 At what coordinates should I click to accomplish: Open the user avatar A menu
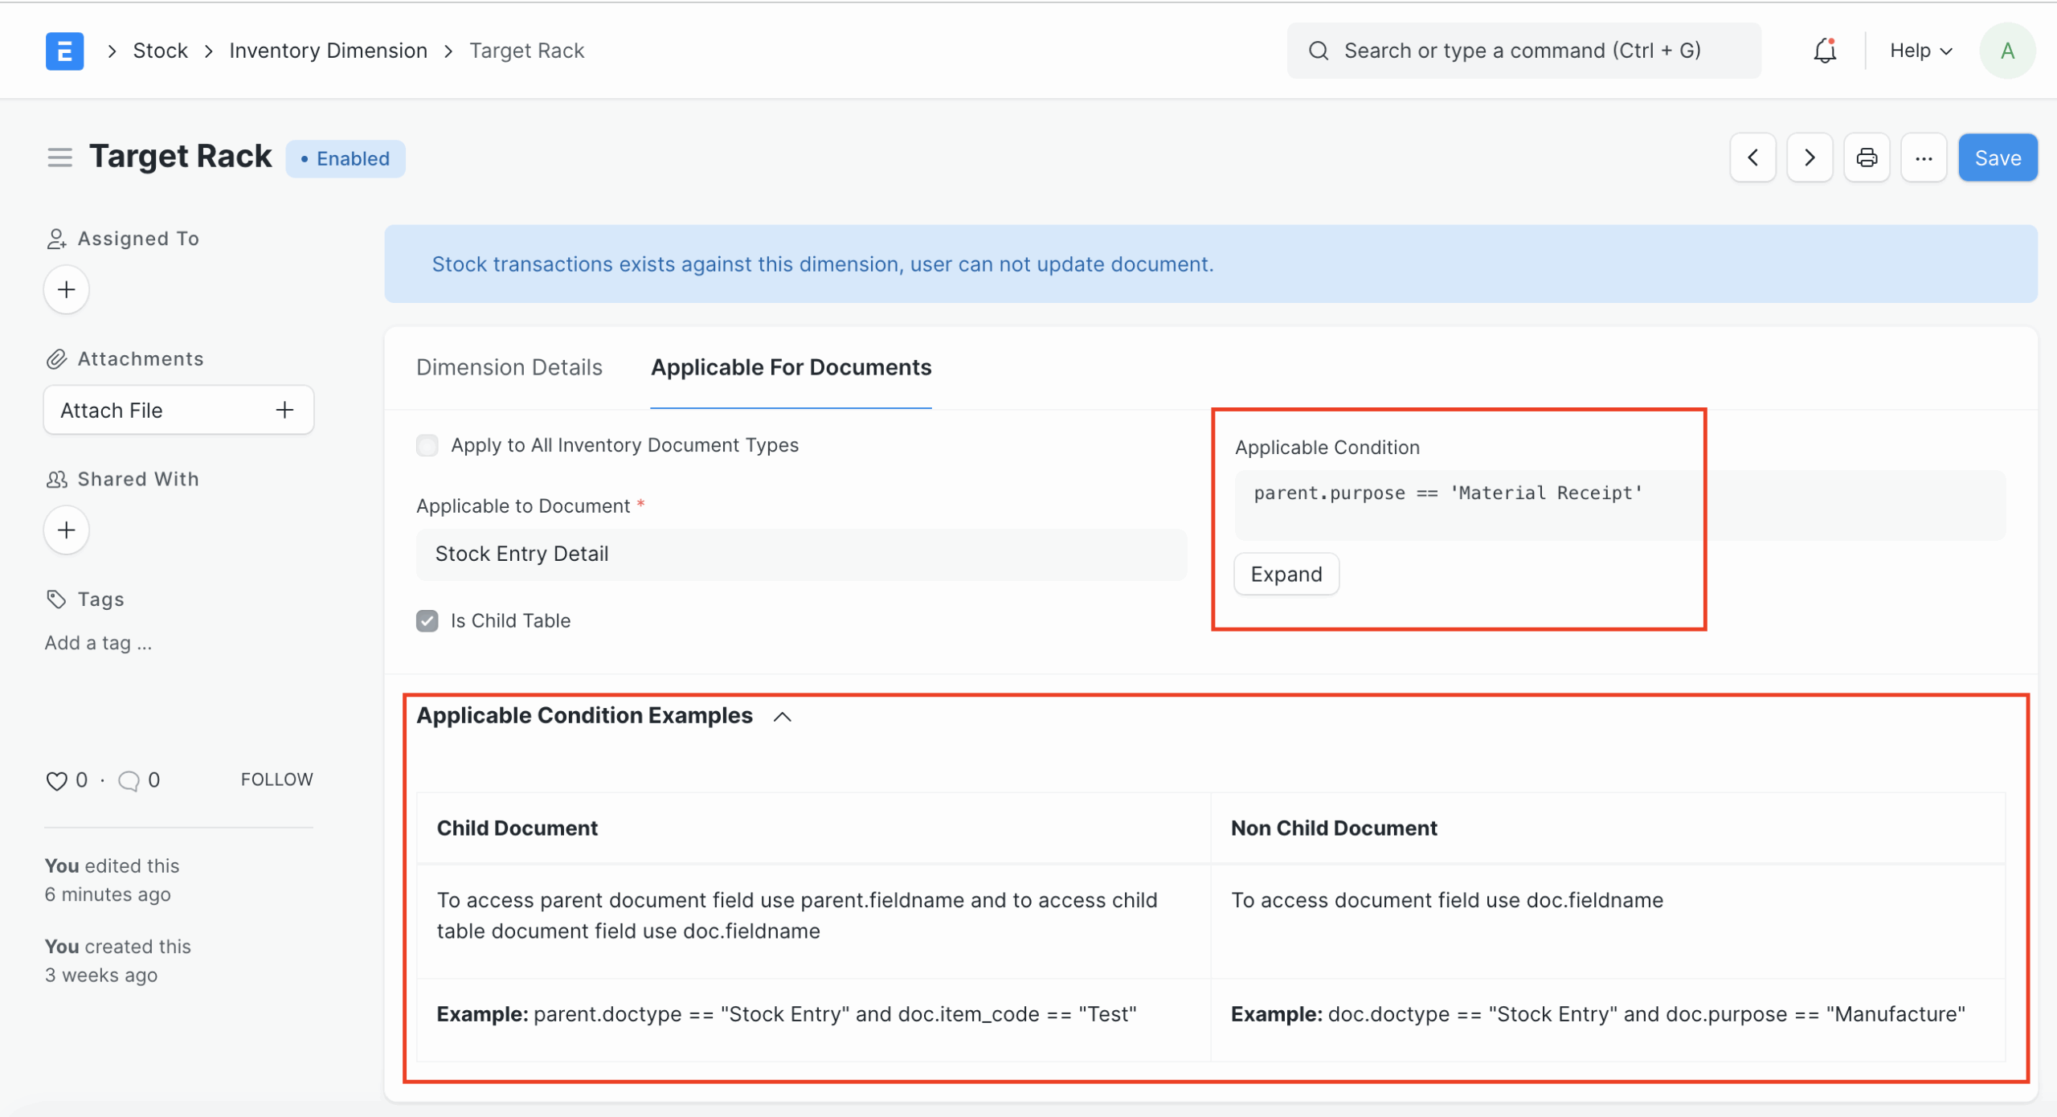click(x=2007, y=51)
